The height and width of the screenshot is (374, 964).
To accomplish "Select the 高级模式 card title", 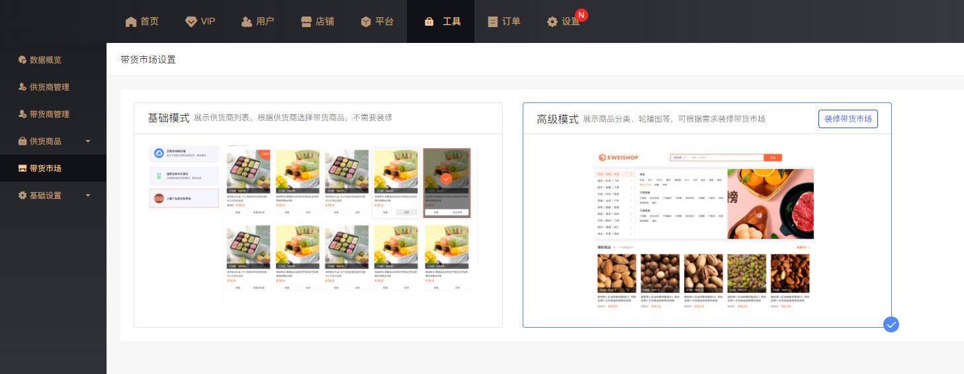I will (x=558, y=120).
